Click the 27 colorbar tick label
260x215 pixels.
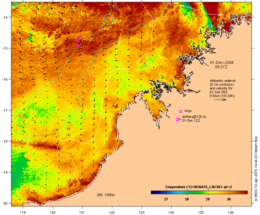tap(166, 199)
